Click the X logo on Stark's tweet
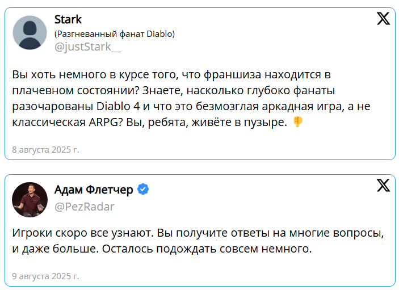 pyautogui.click(x=383, y=19)
